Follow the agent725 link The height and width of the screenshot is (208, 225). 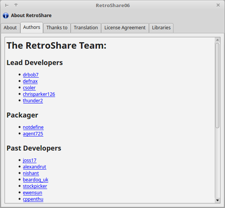coord(33,133)
